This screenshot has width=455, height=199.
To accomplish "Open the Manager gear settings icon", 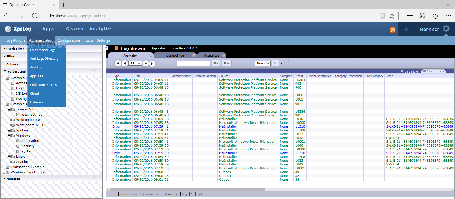I will point(446,29).
